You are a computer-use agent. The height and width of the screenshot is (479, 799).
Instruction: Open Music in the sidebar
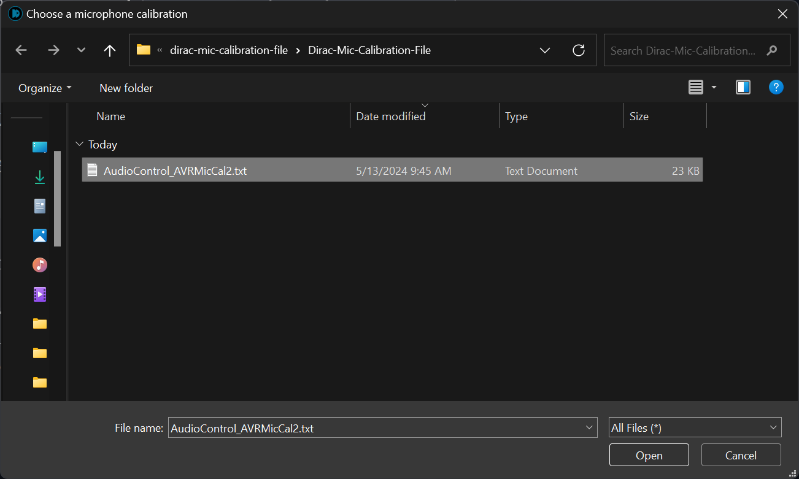pos(40,265)
